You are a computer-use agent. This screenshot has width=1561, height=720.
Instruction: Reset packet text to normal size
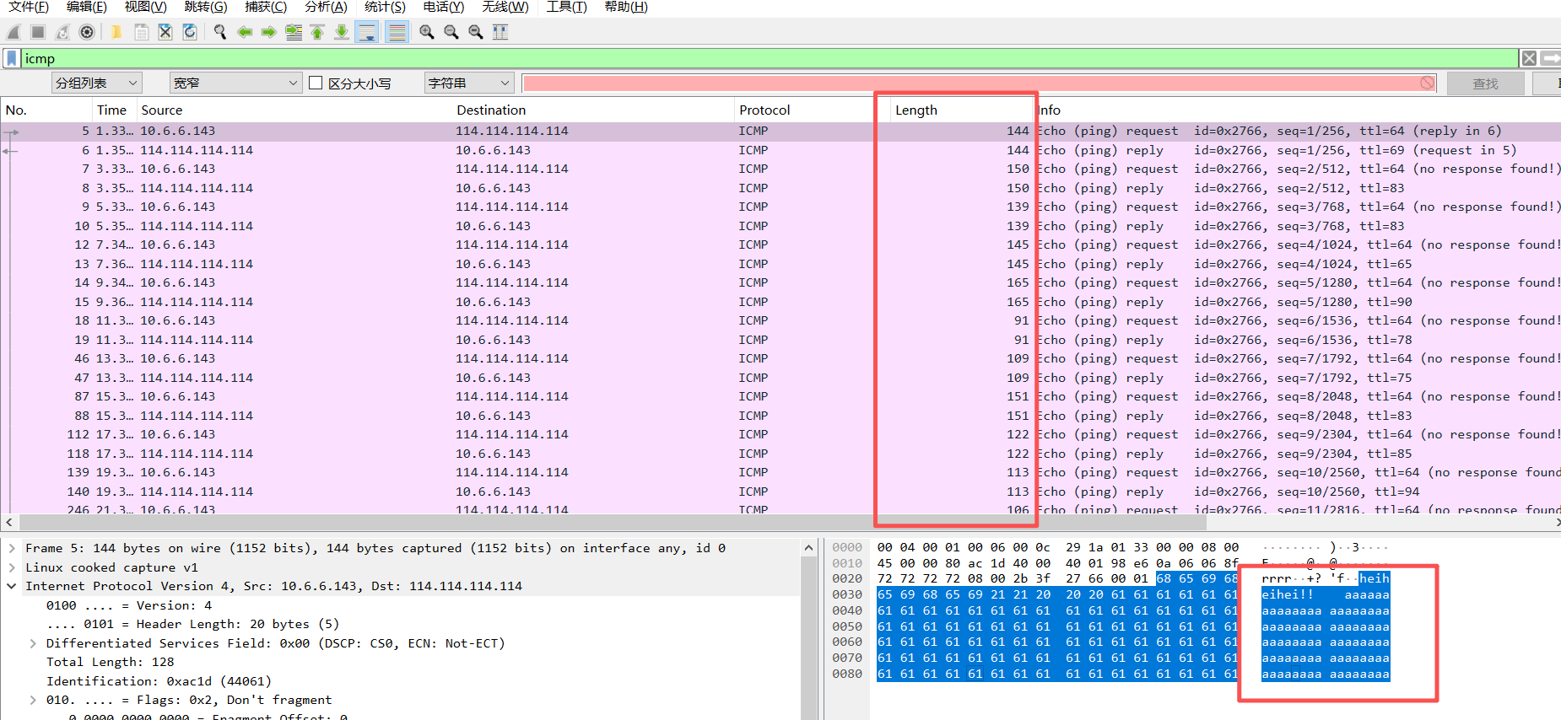pyautogui.click(x=476, y=32)
